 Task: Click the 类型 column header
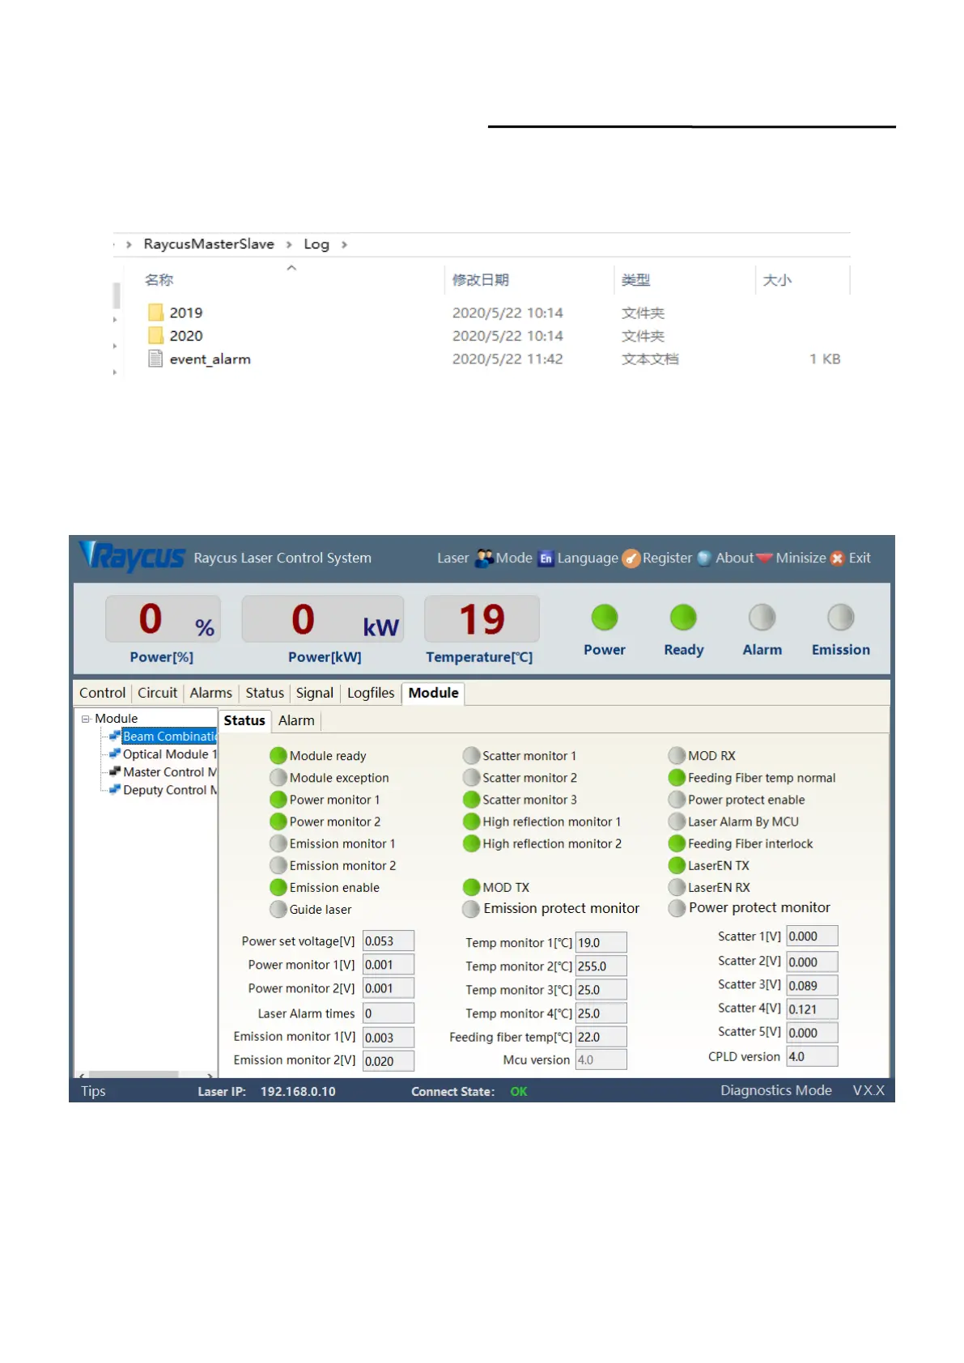pos(635,280)
